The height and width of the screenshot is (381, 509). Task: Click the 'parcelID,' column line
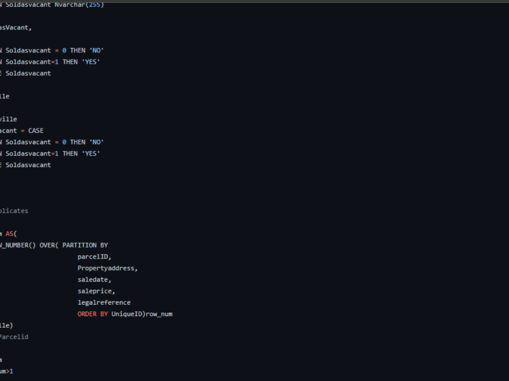pos(95,257)
